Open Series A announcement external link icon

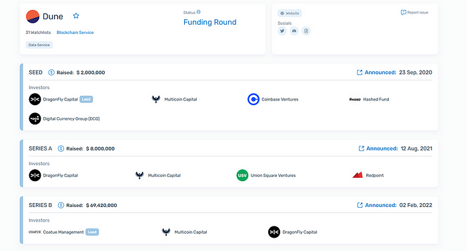(362, 148)
